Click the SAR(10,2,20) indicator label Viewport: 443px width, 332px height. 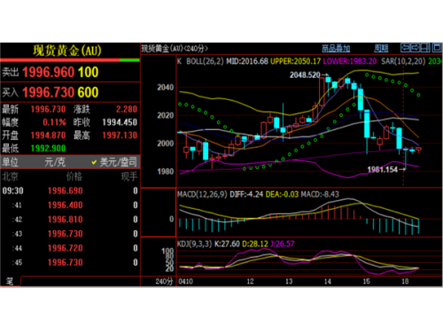point(403,61)
